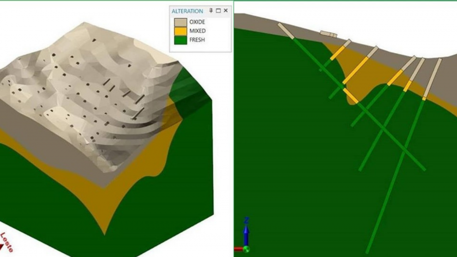Close the ALTERATION legend panel
Screen dimensions: 457x257
click(226, 11)
